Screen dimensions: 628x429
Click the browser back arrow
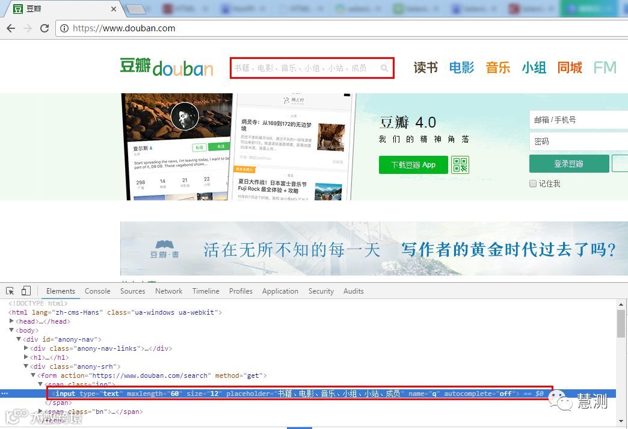pyautogui.click(x=11, y=28)
